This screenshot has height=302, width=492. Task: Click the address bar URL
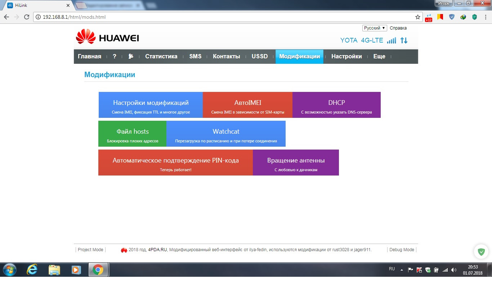pyautogui.click(x=74, y=17)
